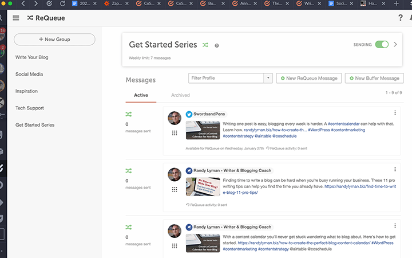Click New ReQueue Message button
The width and height of the screenshot is (412, 258).
[309, 78]
